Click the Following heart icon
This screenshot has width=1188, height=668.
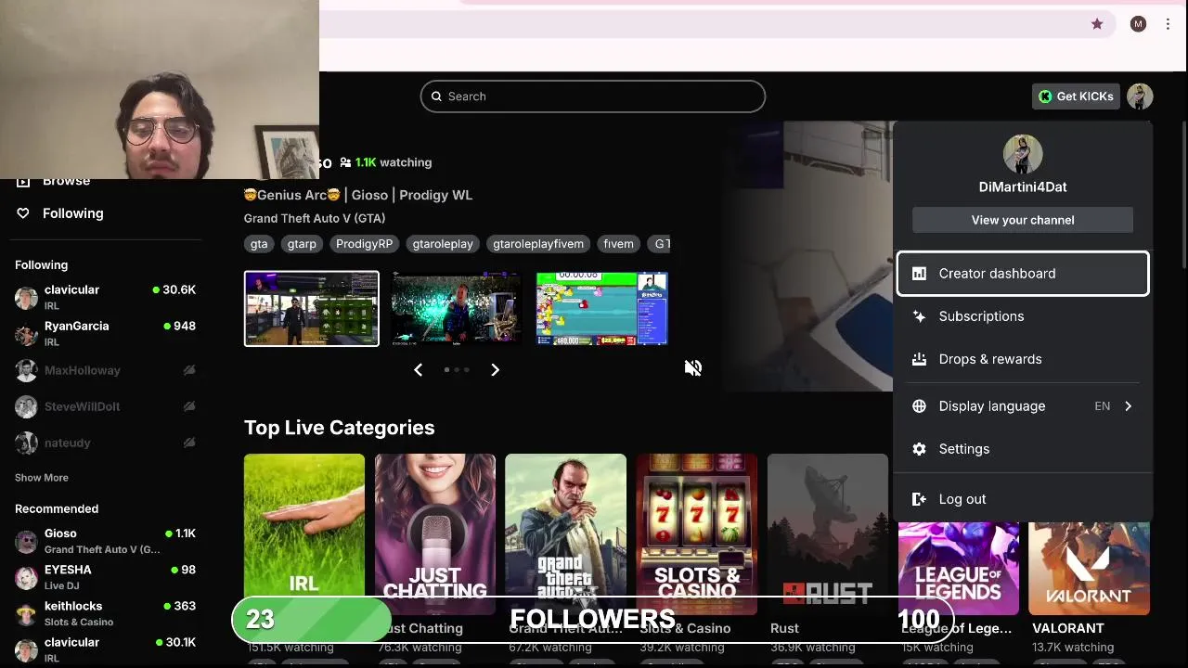coord(23,213)
